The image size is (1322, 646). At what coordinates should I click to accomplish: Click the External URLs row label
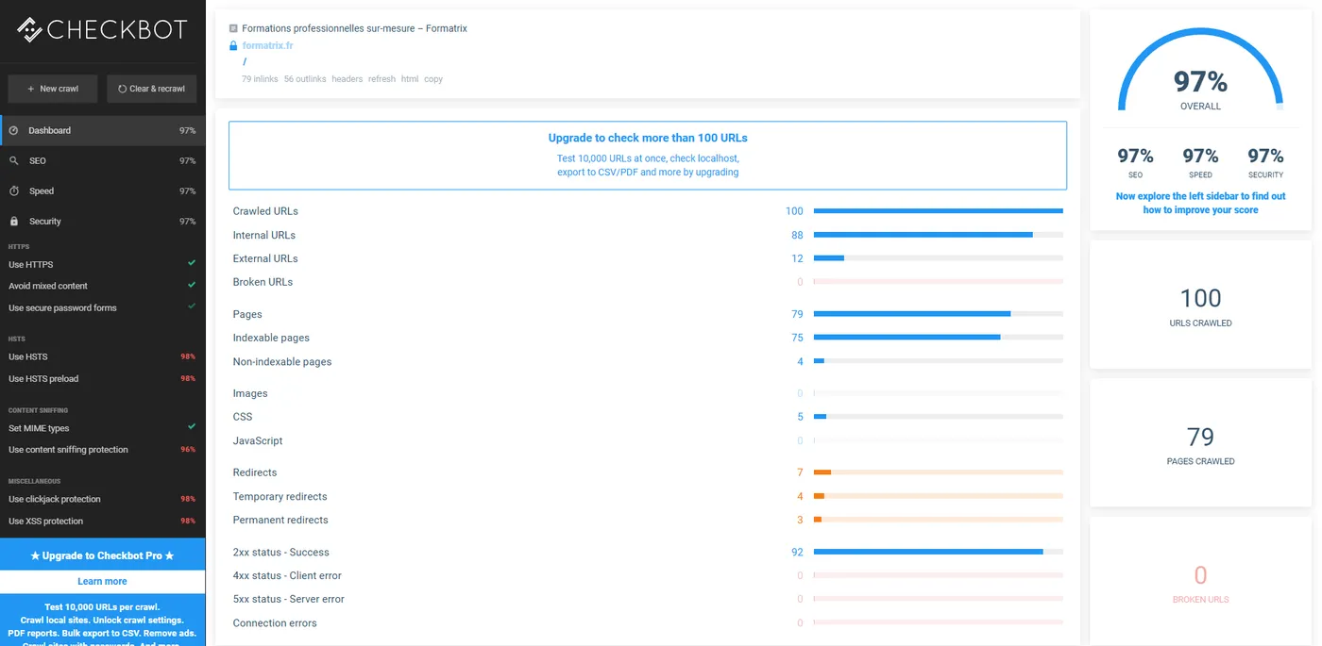[265, 258]
